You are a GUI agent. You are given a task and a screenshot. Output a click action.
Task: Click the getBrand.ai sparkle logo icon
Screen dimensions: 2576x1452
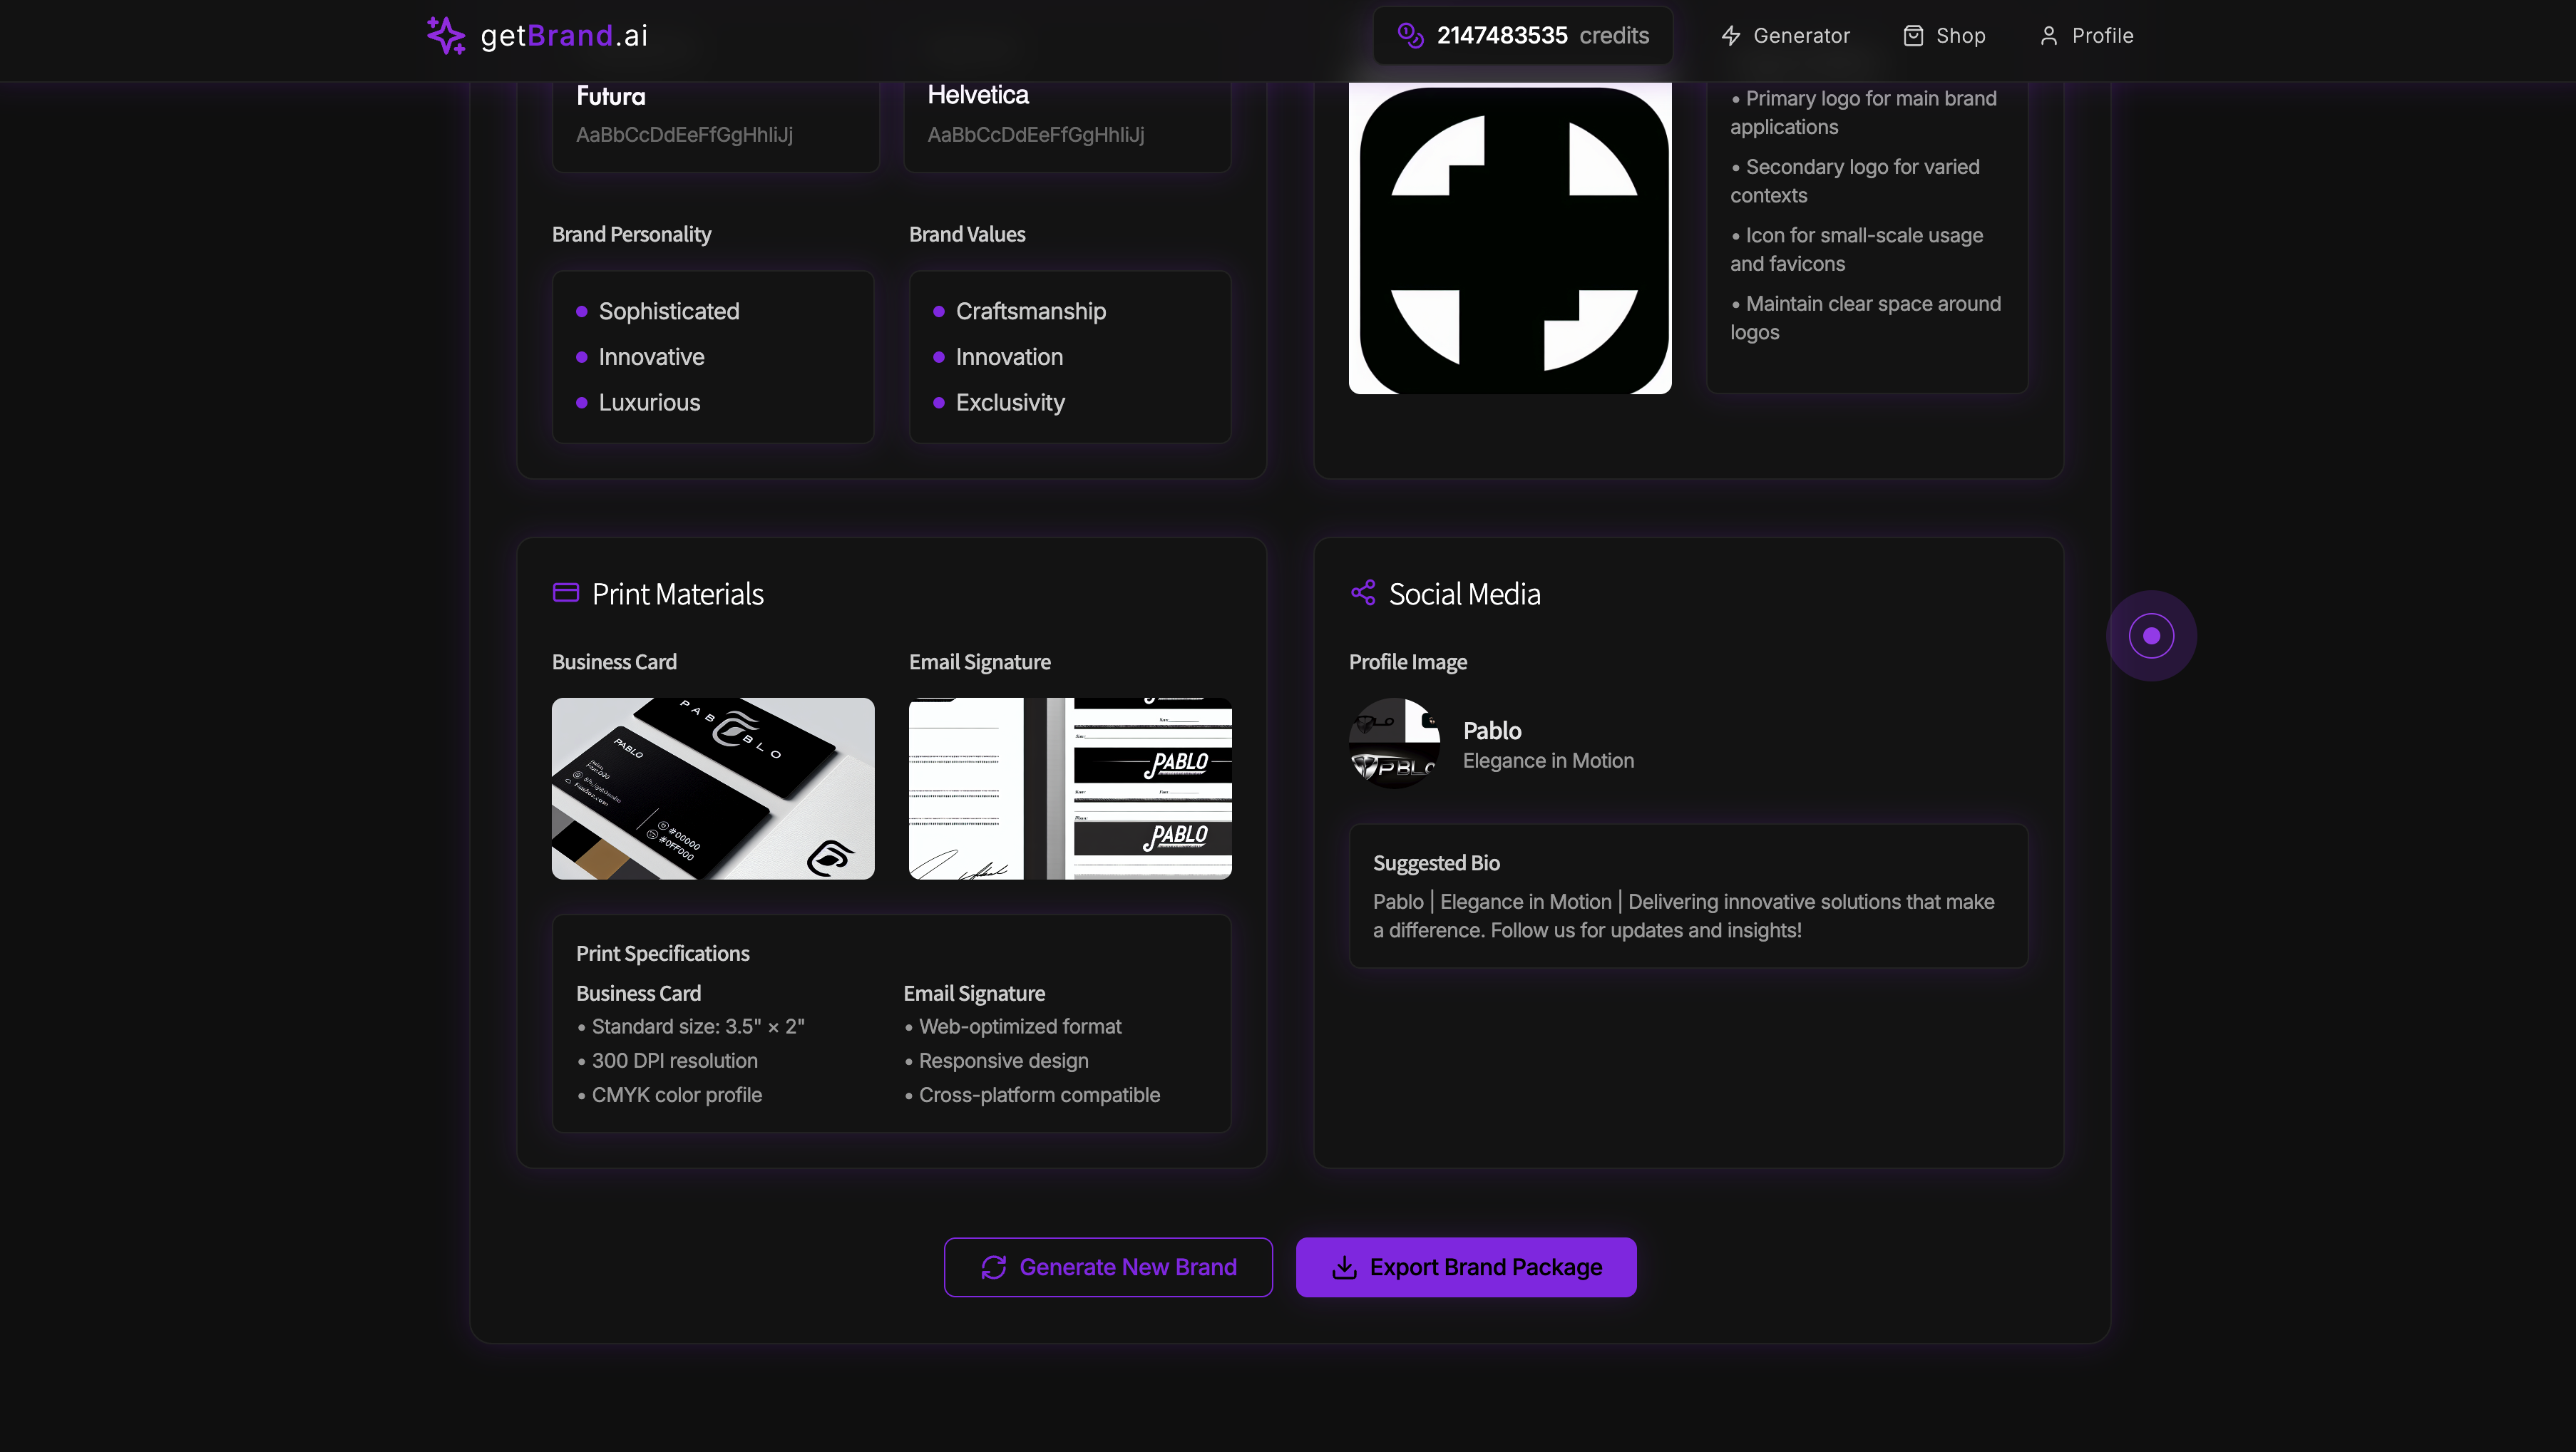click(445, 36)
